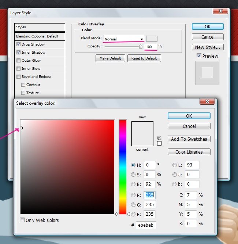Select Bevel and Emboss in styles list
The image size is (238, 244).
click(x=36, y=77)
